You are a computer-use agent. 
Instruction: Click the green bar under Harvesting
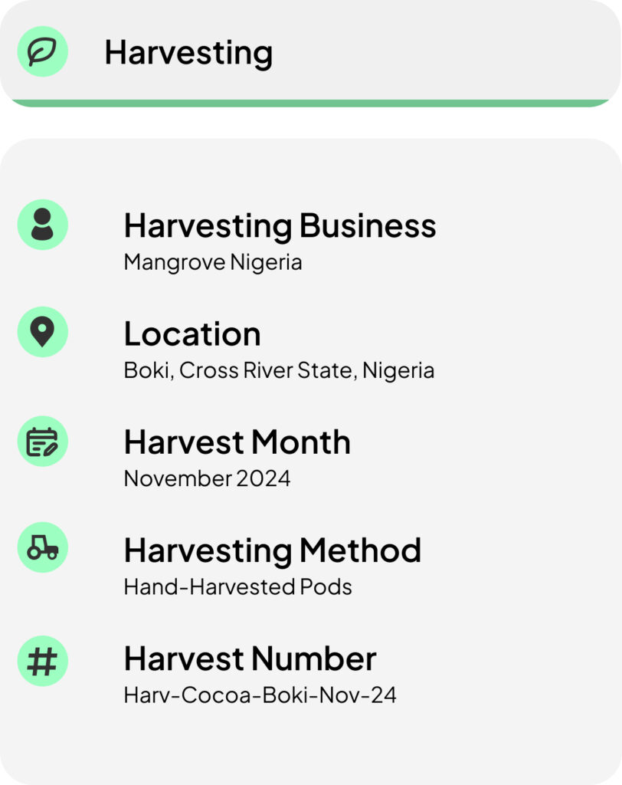(x=311, y=103)
